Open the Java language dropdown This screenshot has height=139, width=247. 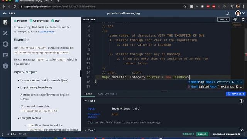223,19
